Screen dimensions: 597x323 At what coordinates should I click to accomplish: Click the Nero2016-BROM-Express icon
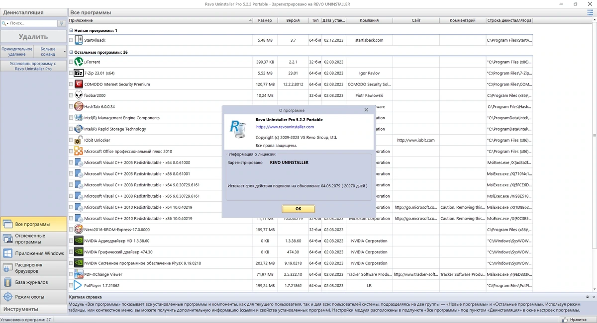78,230
